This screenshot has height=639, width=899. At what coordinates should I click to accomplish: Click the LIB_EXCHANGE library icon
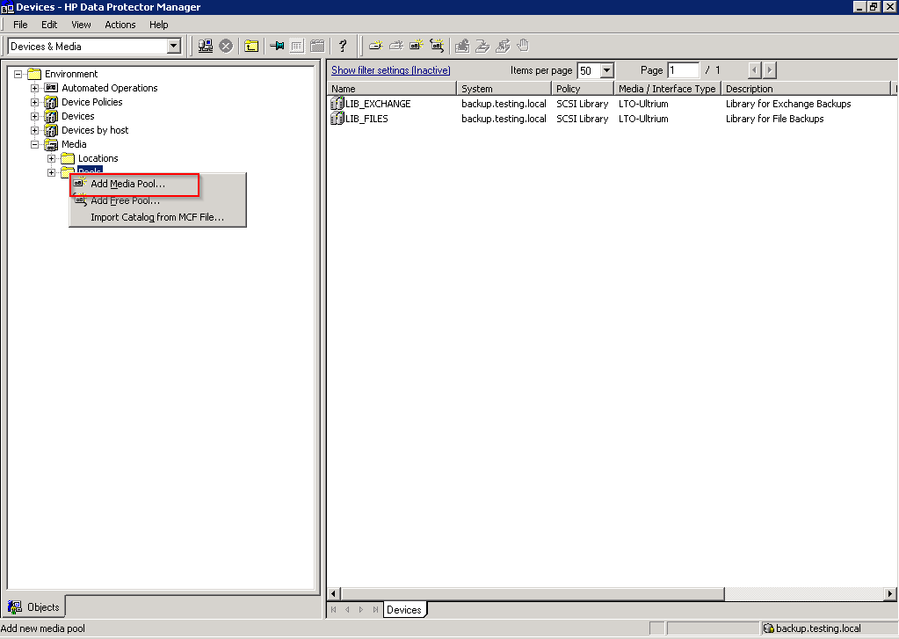pyautogui.click(x=337, y=104)
